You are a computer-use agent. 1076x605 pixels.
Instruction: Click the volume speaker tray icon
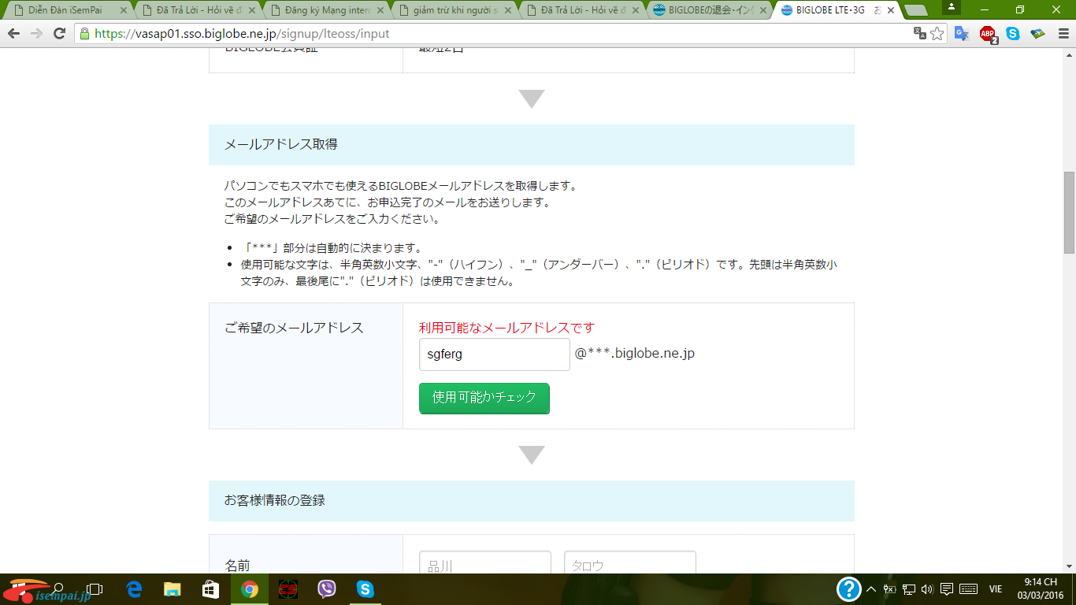[x=926, y=588]
